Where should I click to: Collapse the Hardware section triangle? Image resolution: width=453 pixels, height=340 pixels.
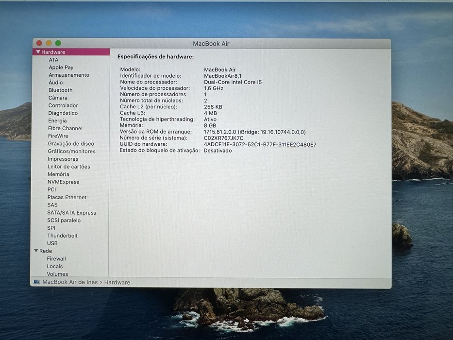click(x=38, y=52)
